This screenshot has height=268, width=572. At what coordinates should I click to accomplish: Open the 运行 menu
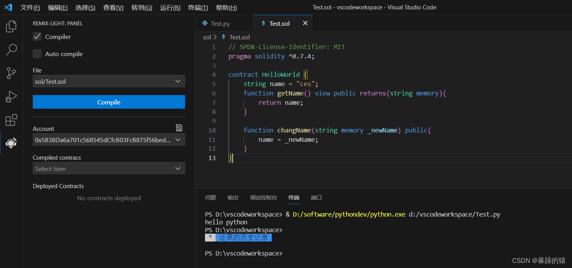169,7
